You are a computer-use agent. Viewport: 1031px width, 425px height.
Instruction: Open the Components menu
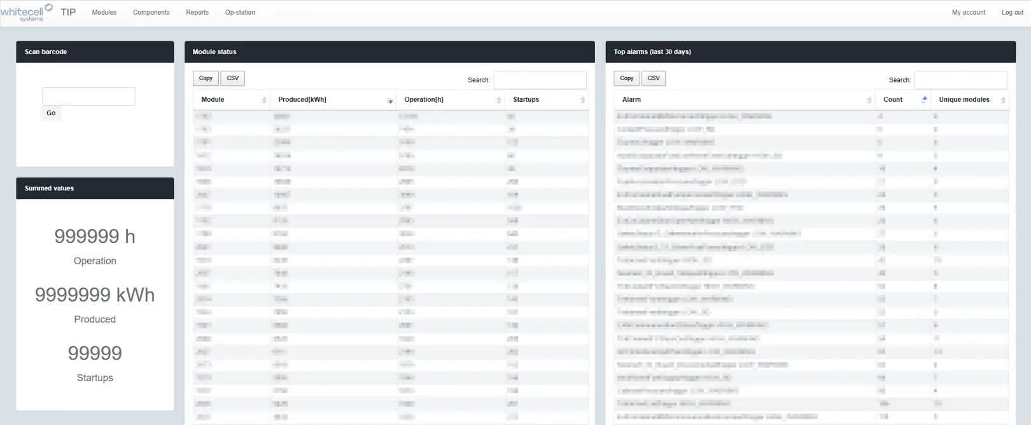(x=151, y=12)
